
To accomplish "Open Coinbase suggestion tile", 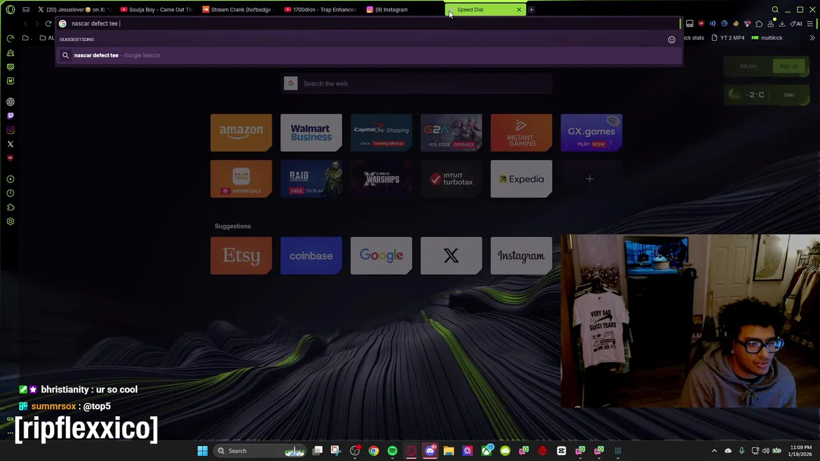I will point(311,255).
